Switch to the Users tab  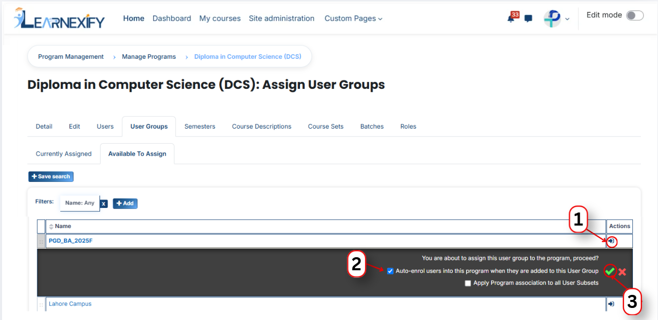click(x=105, y=127)
